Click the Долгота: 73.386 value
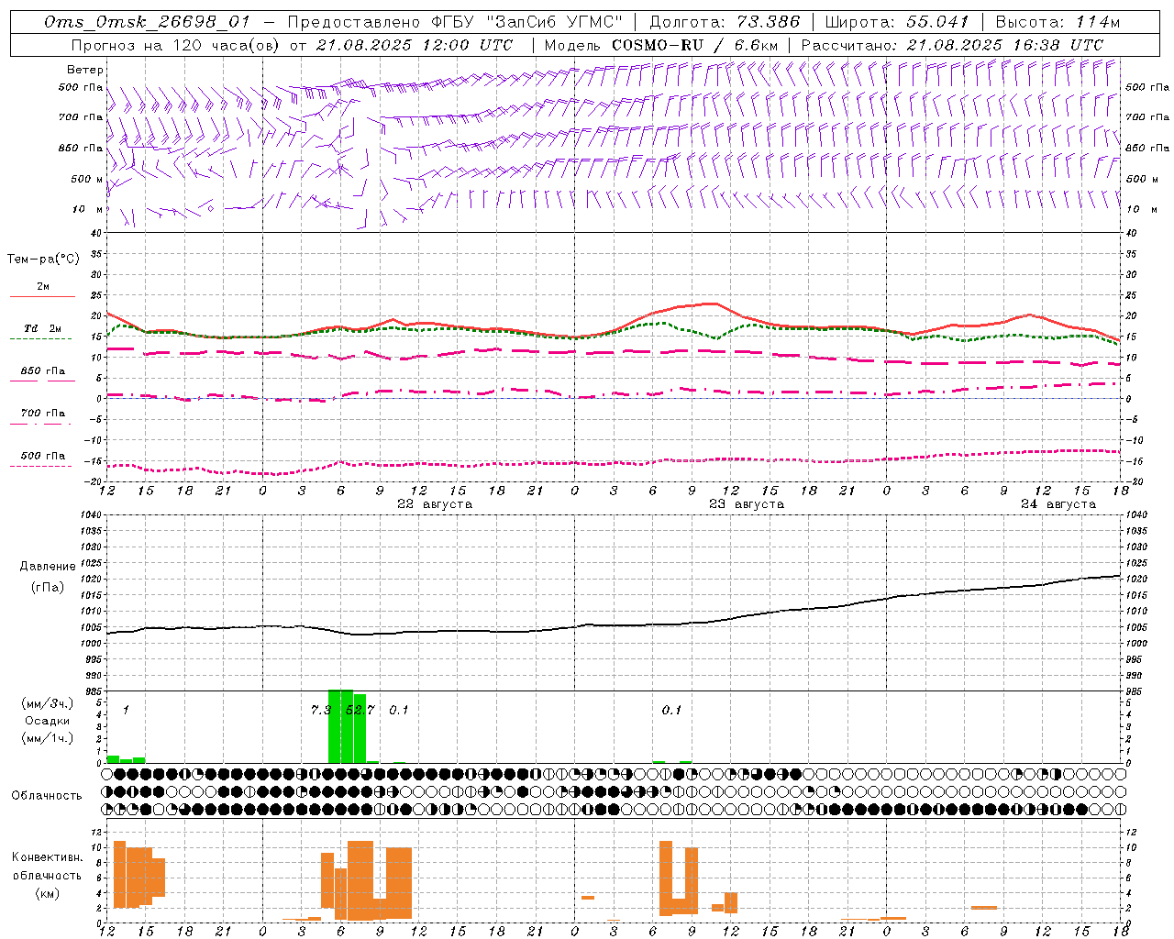This screenshot has height=939, width=1174. (x=725, y=22)
